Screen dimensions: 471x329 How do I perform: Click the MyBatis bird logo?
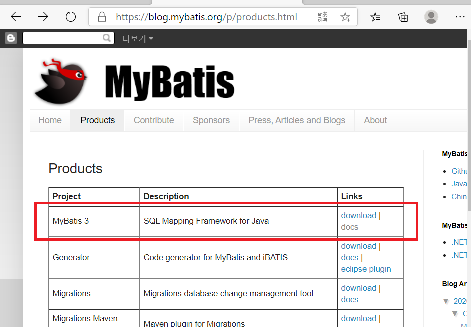point(61,81)
